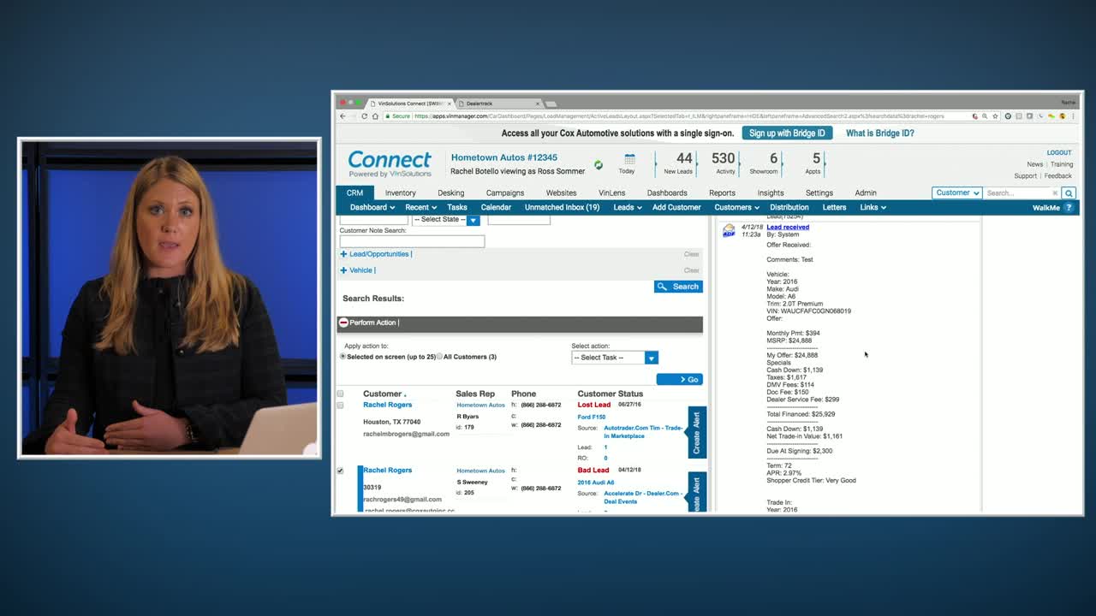Open the Ford F150 vehicle link

tap(592, 418)
